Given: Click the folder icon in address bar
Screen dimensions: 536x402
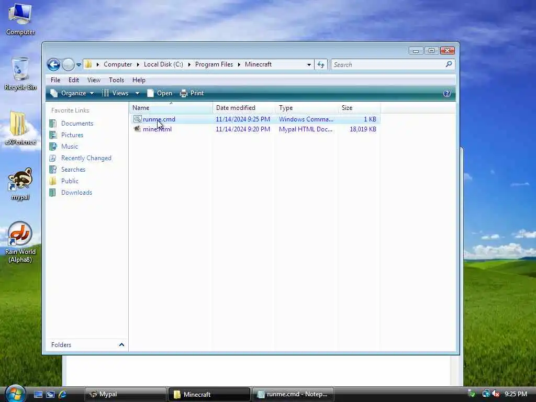Looking at the screenshot, I should click(88, 64).
